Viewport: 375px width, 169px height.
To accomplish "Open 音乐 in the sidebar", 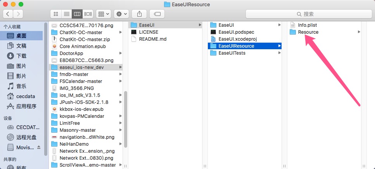I will (22, 86).
